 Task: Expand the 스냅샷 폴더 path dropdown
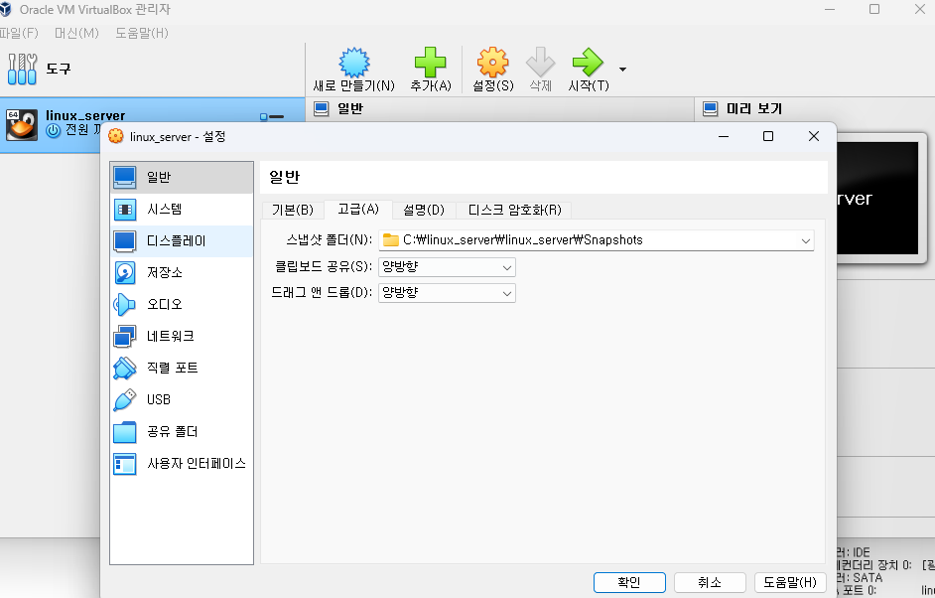pos(806,241)
